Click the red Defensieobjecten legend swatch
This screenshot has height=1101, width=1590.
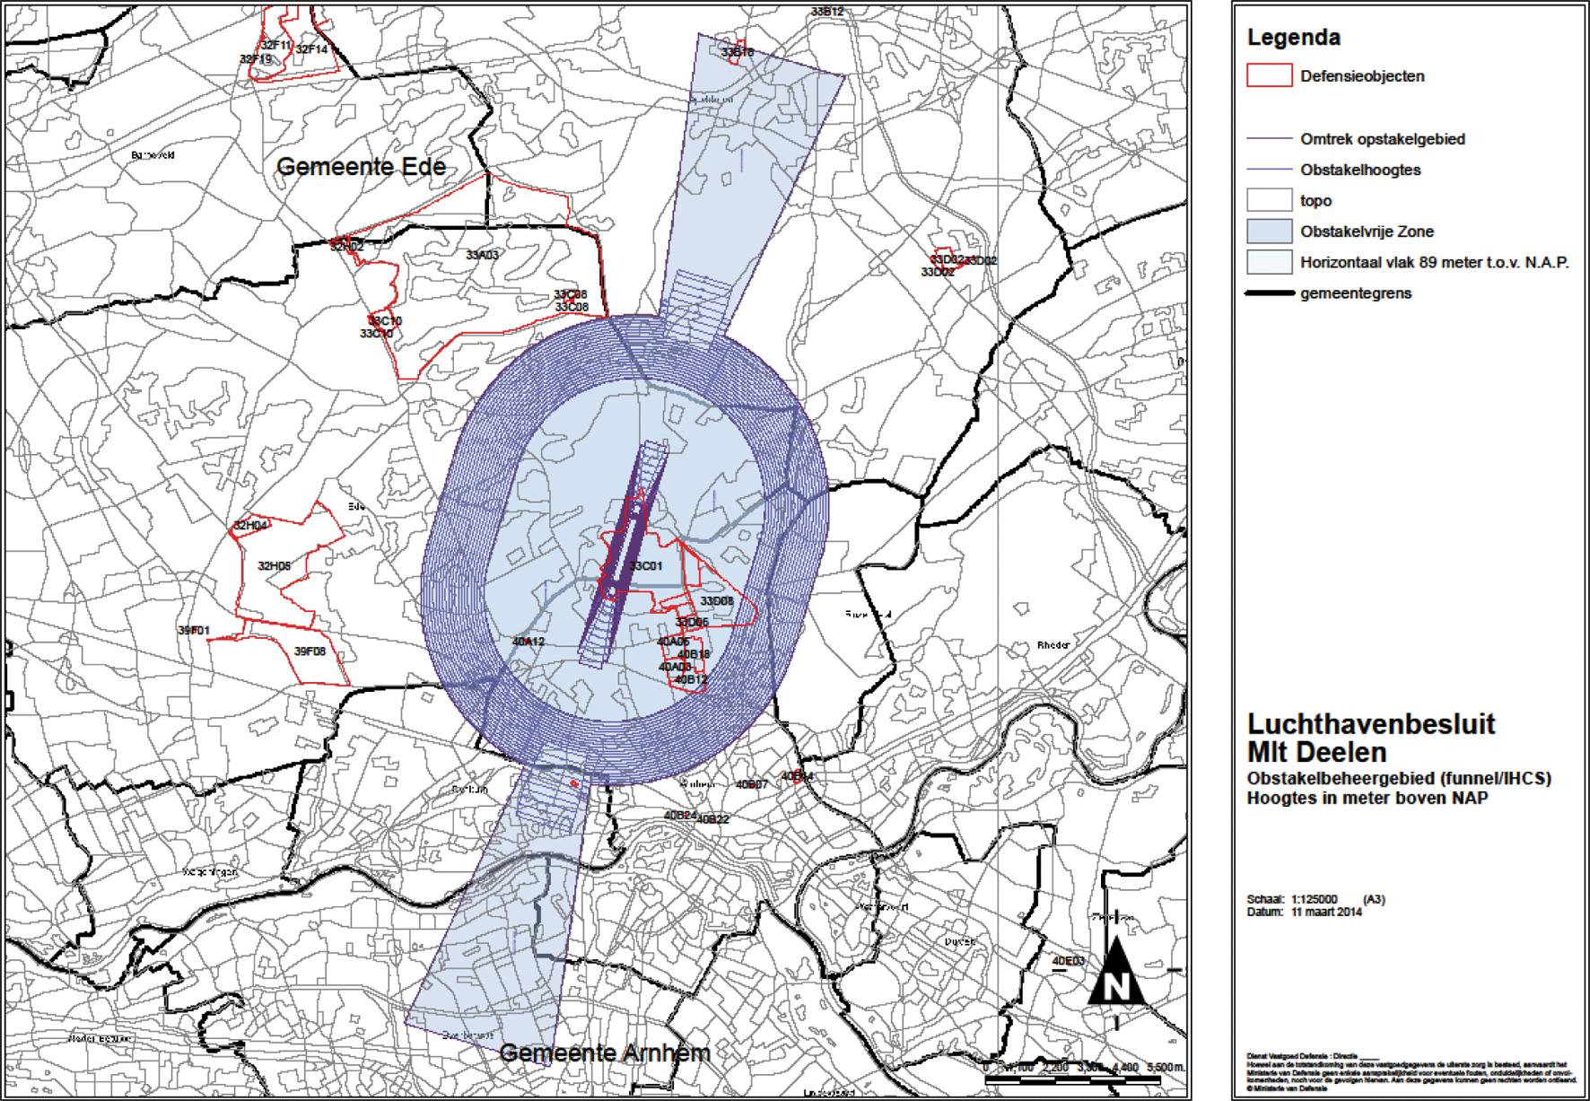(x=1269, y=75)
